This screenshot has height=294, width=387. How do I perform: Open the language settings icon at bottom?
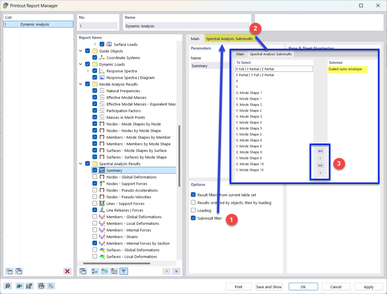51,286
